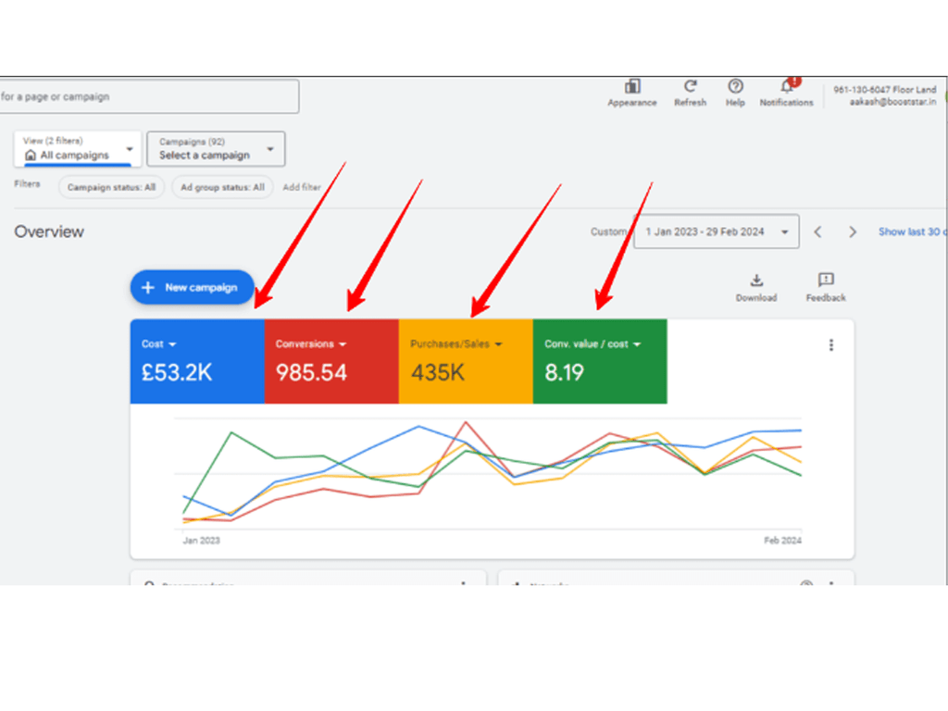Screen dimensions: 948x711
Task: Click the Ad group status: All filter chip
Action: click(222, 187)
